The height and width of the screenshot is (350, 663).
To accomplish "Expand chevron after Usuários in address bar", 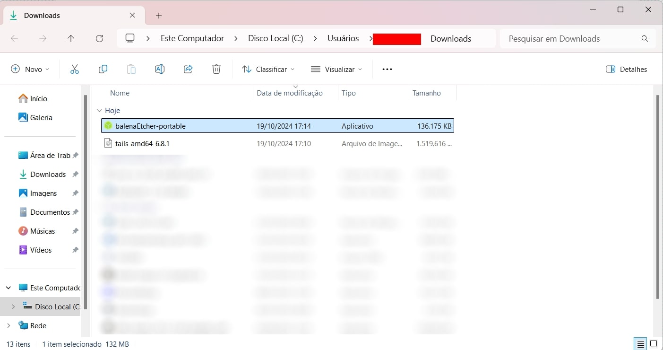I will tap(371, 39).
